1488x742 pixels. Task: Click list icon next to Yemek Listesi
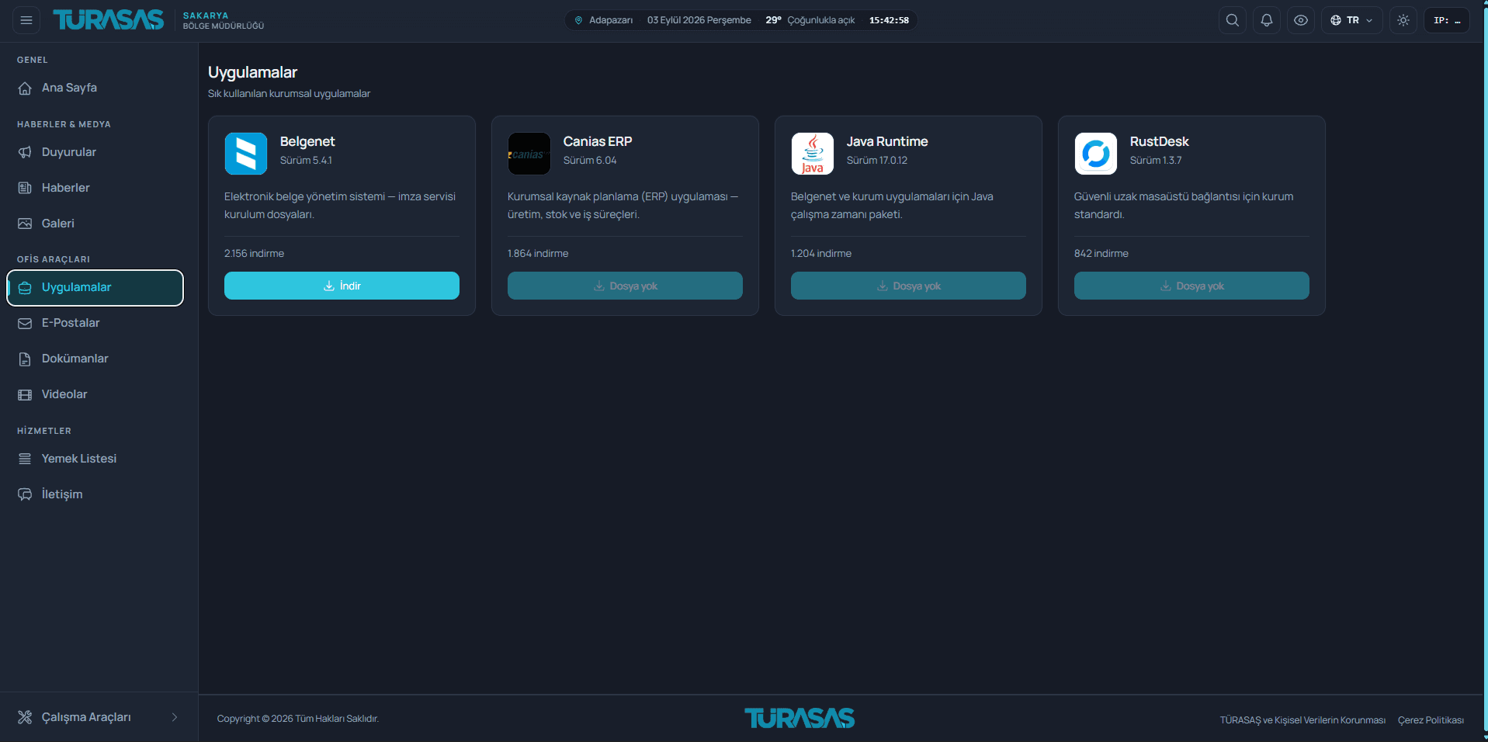(x=25, y=459)
